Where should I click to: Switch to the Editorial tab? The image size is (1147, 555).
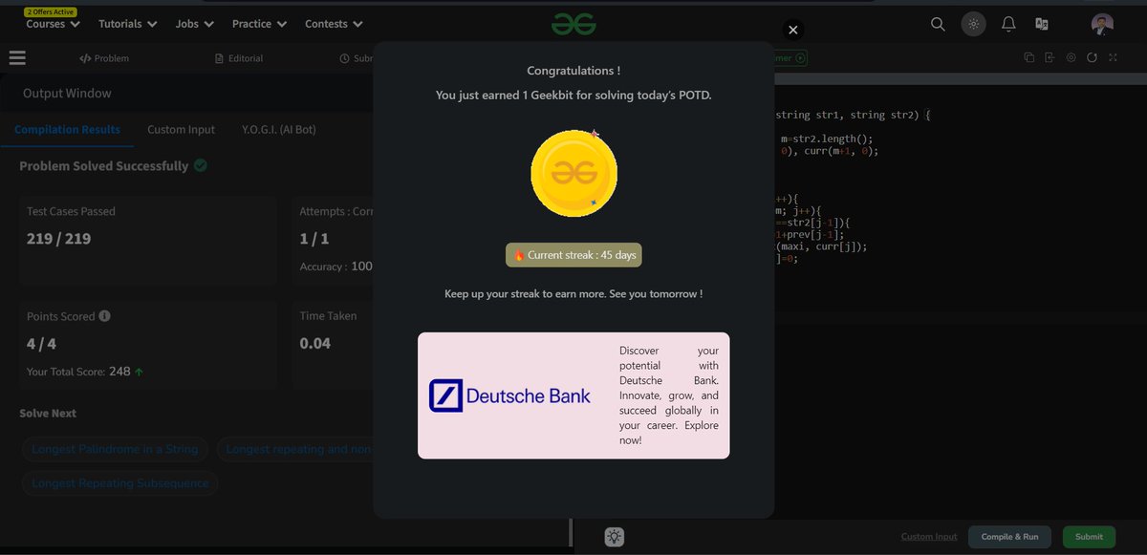pos(239,58)
